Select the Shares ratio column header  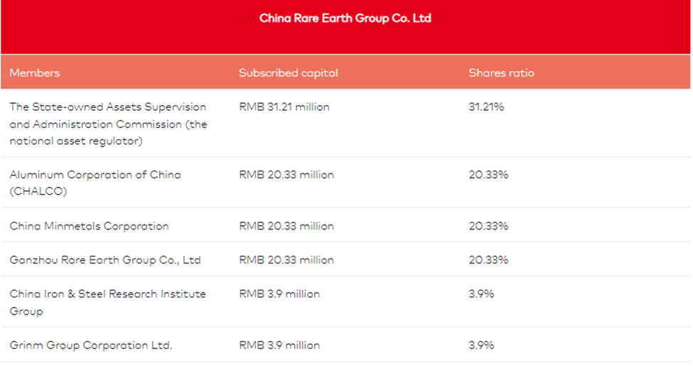pyautogui.click(x=501, y=73)
